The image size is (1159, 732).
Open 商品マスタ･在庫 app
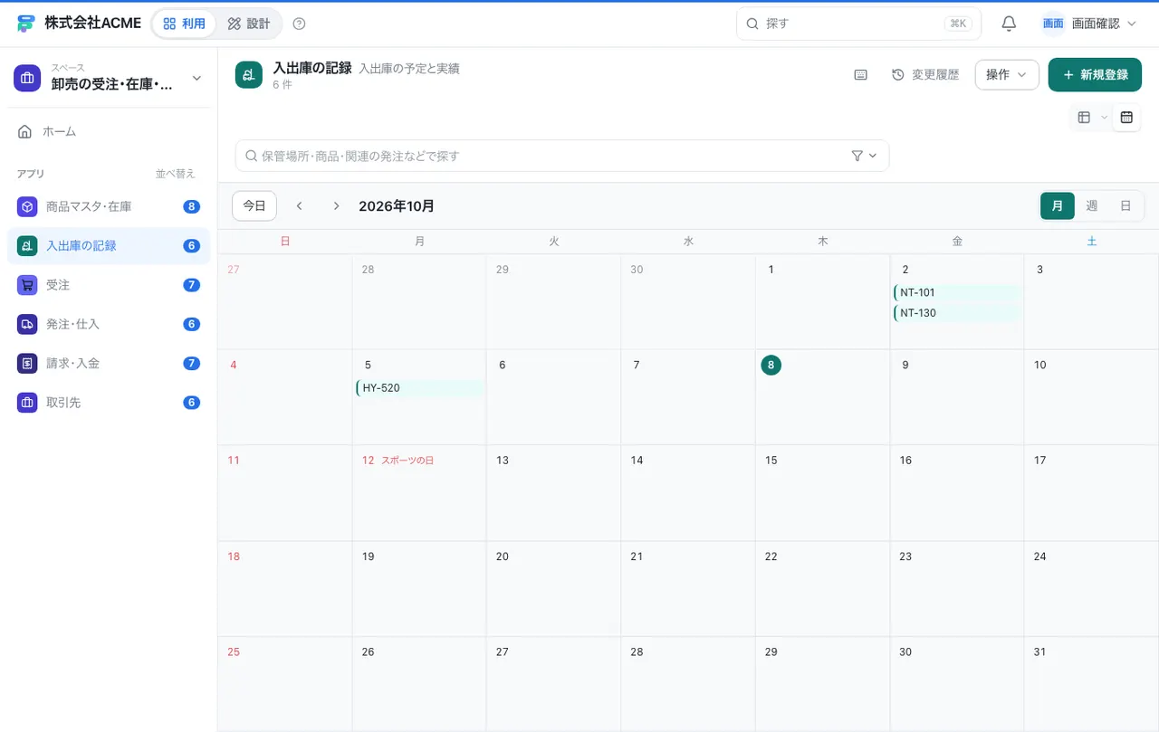click(109, 206)
